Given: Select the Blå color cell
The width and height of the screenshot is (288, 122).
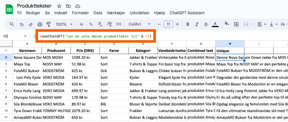Looking at the screenshot, I should [114, 104].
